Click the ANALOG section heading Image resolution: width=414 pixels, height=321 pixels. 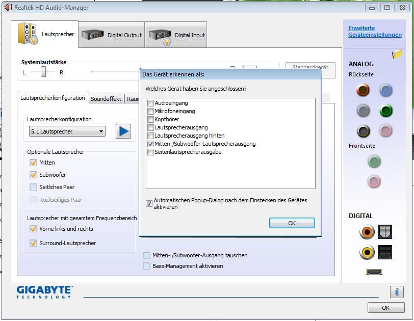(x=361, y=64)
